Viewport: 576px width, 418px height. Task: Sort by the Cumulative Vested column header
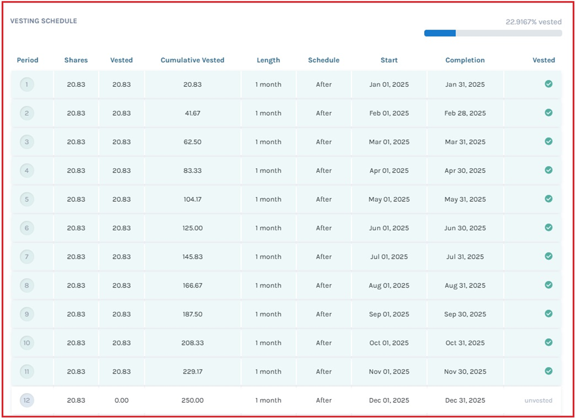pos(192,60)
